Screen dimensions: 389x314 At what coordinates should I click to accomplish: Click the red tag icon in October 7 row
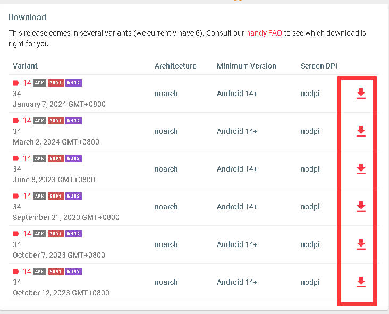pyautogui.click(x=16, y=234)
